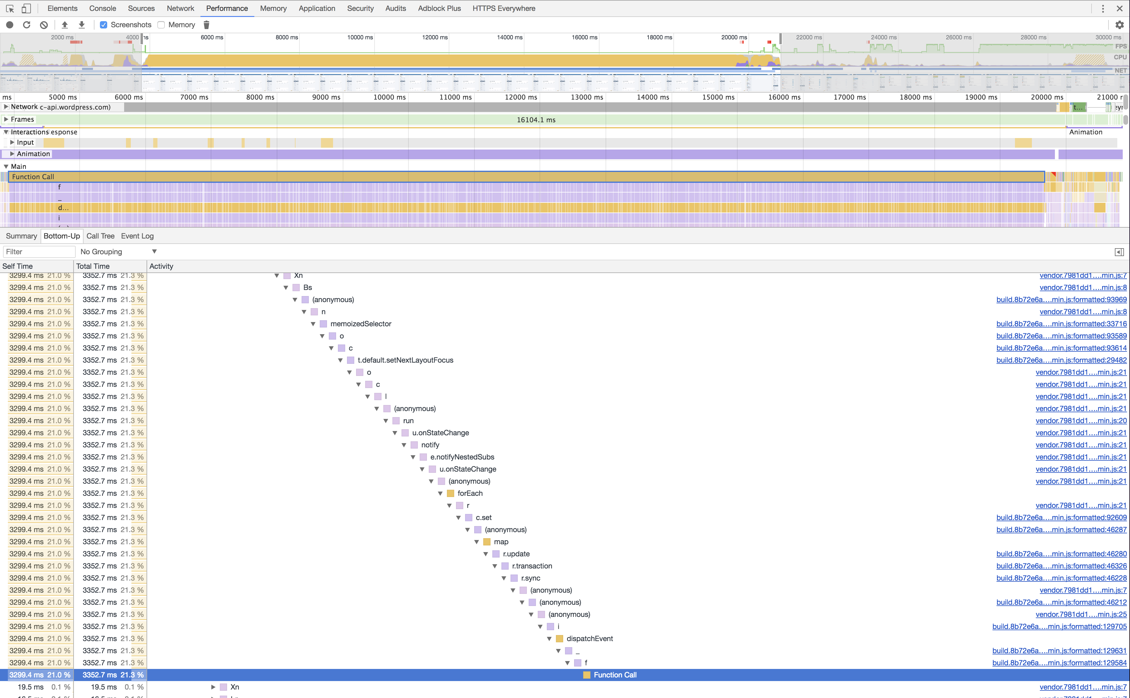Collapse the Interactions track
This screenshot has height=698, width=1130.
tap(6, 132)
